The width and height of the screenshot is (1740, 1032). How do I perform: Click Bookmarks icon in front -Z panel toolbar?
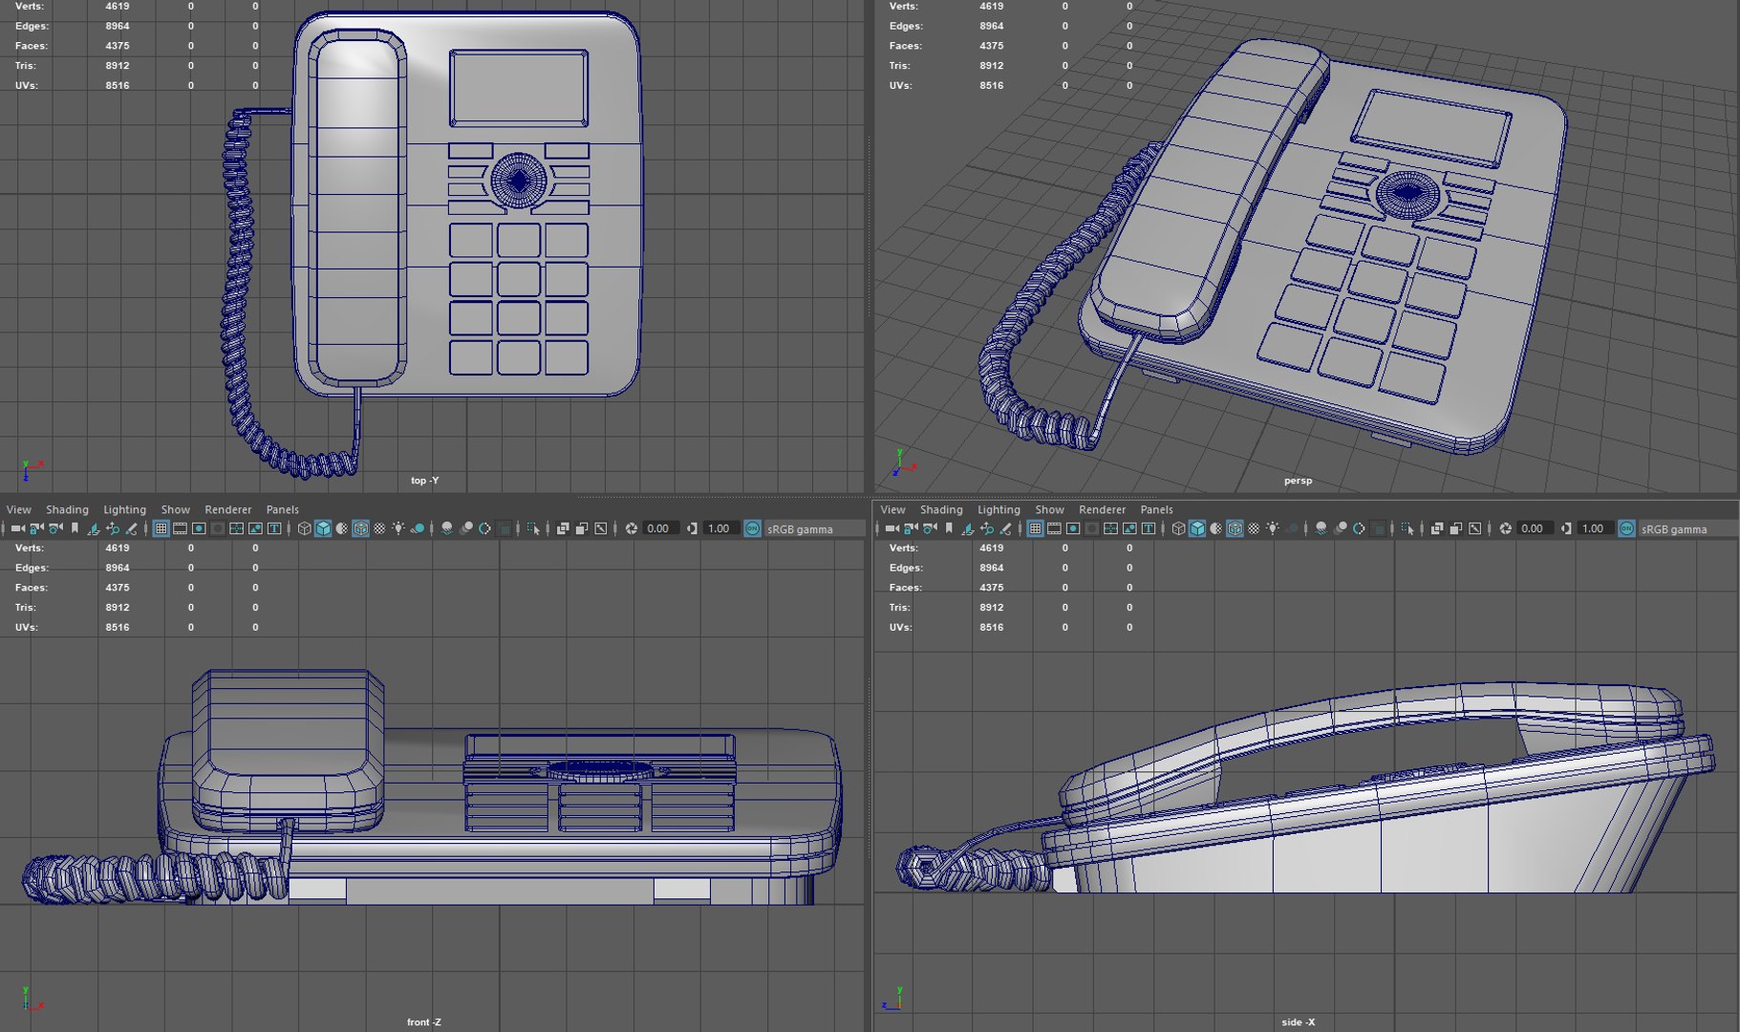[x=75, y=528]
